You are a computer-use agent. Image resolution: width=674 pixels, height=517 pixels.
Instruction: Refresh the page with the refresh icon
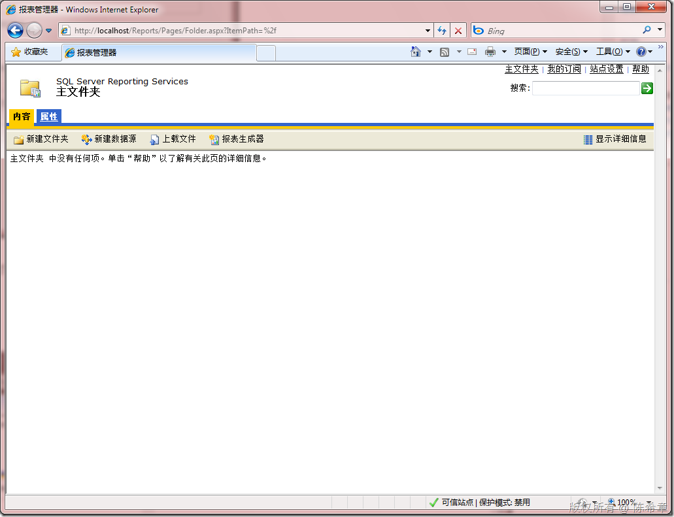(442, 31)
